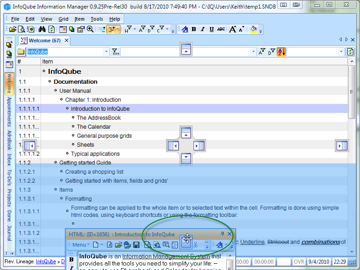Click the yellow folder icon beside InfoQube box
The height and width of the screenshot is (270, 360).
(21, 52)
